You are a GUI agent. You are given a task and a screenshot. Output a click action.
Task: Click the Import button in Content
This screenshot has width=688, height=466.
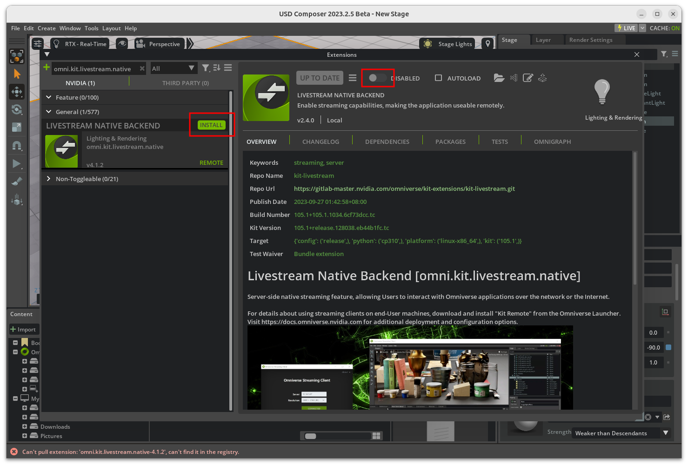(24, 329)
